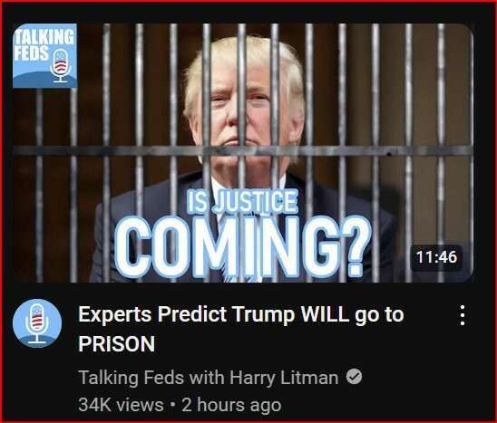This screenshot has width=497, height=423.
Task: Click the COMING? text overlay on the thumbnail
Action: (242, 247)
